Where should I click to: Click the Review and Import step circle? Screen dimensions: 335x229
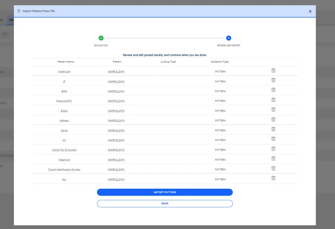tap(229, 38)
